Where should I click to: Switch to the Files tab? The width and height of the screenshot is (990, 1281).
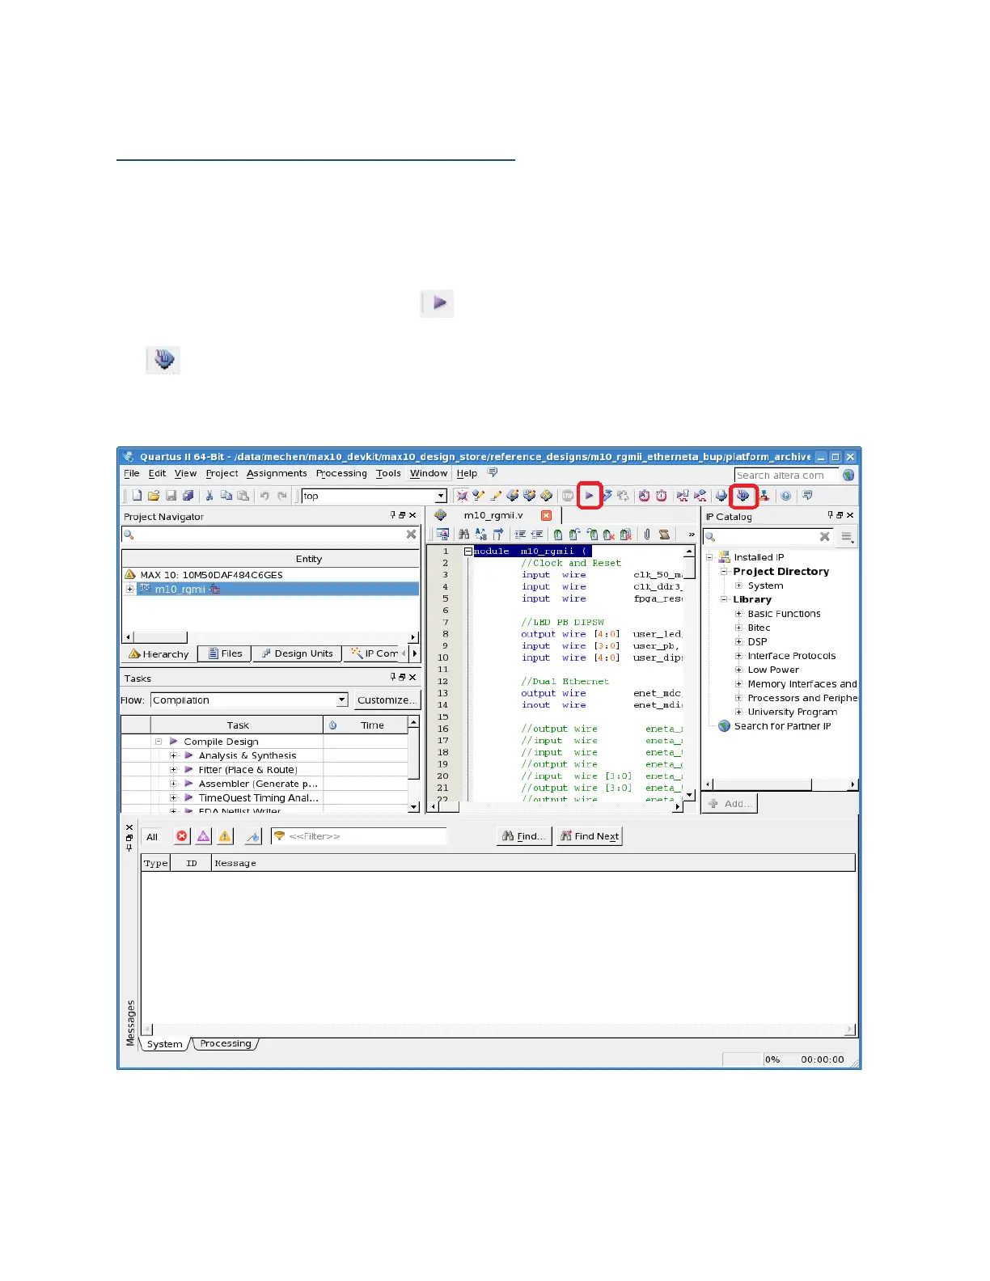coord(225,653)
